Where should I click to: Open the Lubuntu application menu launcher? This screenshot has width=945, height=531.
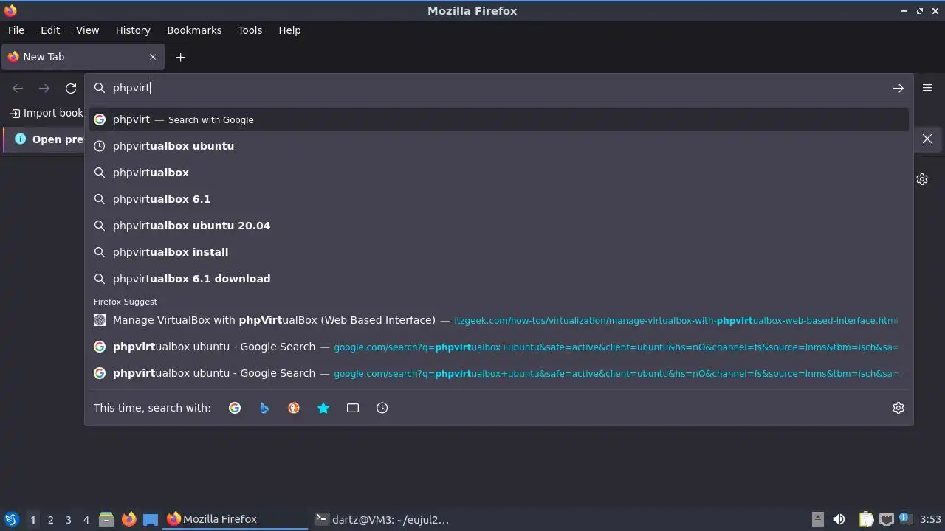click(12, 519)
